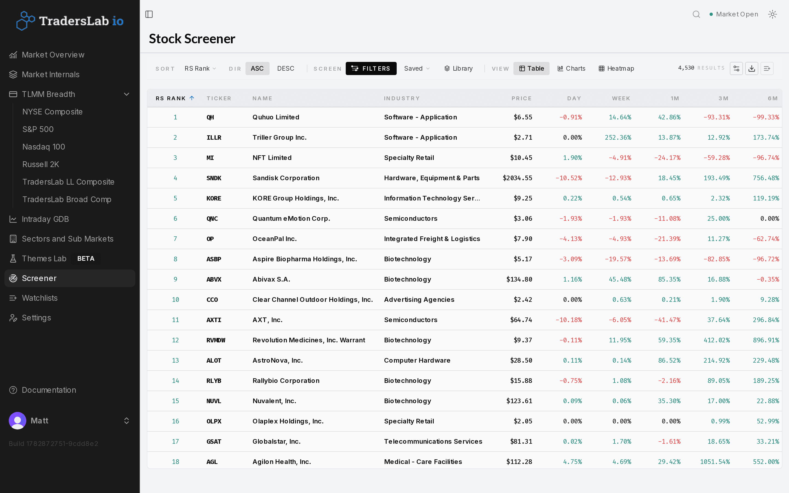Open the screen Library
Screen dimensions: 789x493
458,68
